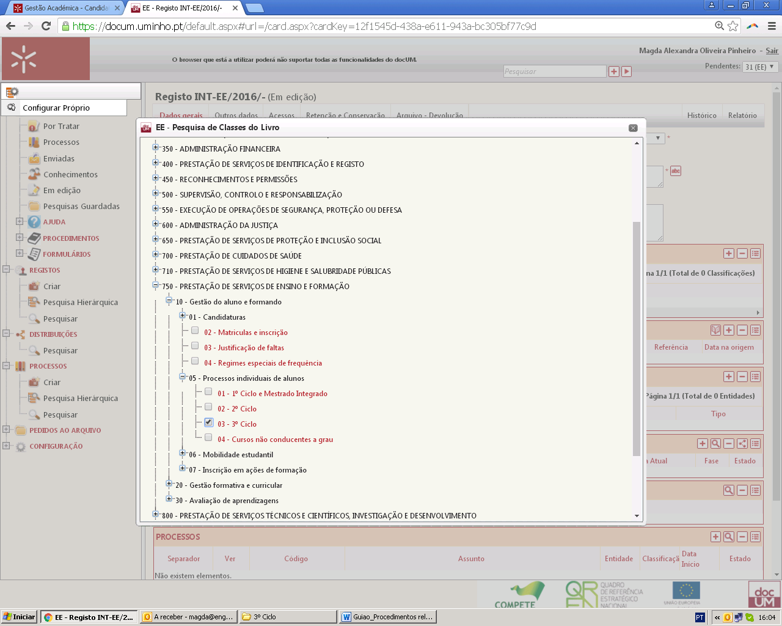Uncheck the 03 - 3º Ciclo checkbox

tap(208, 422)
